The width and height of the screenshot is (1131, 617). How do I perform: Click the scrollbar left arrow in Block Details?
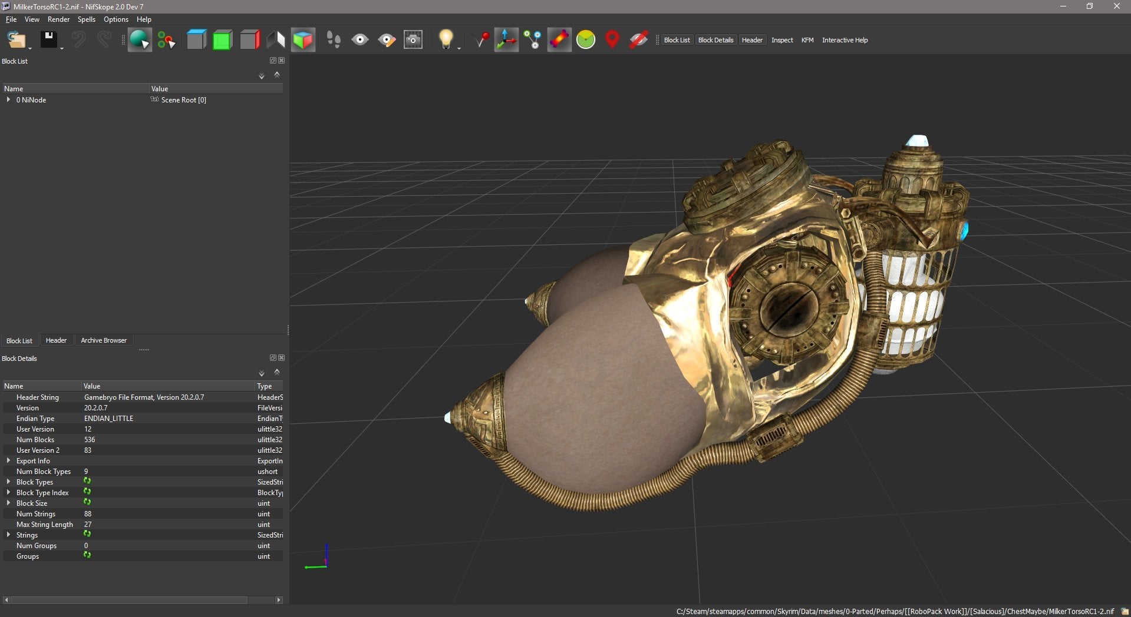(6, 600)
